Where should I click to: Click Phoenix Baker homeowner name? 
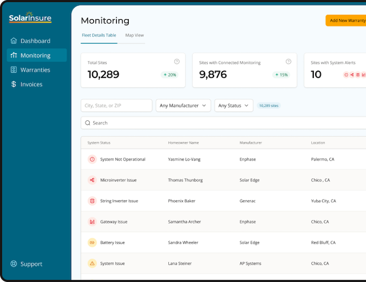(182, 201)
